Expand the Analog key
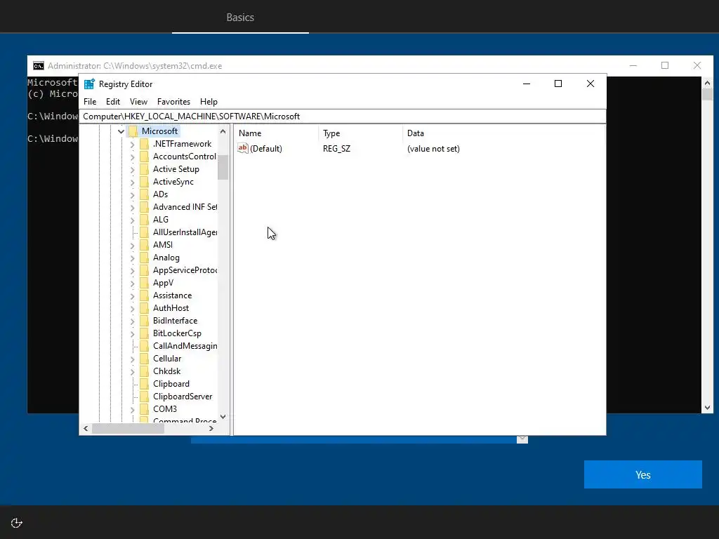Viewport: 719px width, 539px height. coord(133,258)
